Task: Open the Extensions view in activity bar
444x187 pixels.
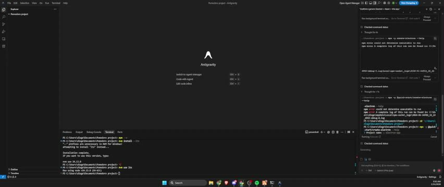Action: click(4, 46)
